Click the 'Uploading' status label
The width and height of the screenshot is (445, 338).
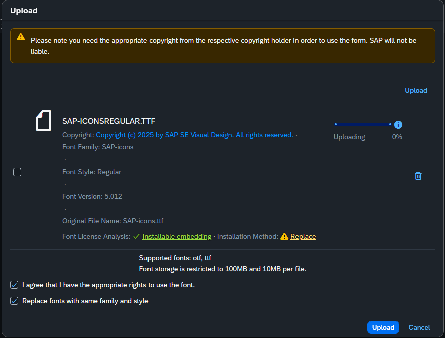349,137
